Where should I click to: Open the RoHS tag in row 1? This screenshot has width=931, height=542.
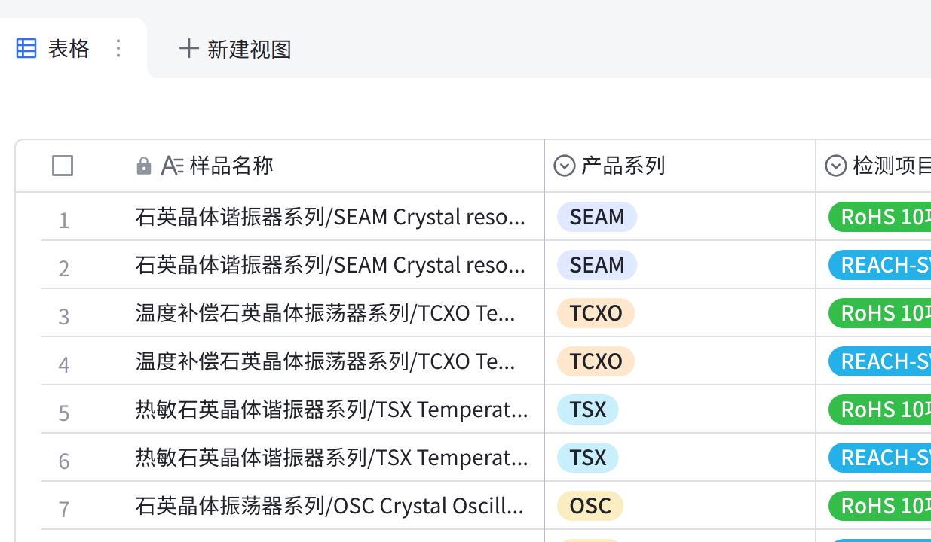tap(880, 217)
